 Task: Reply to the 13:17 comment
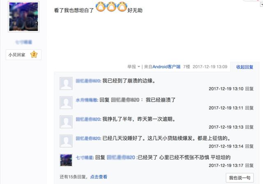(249, 166)
